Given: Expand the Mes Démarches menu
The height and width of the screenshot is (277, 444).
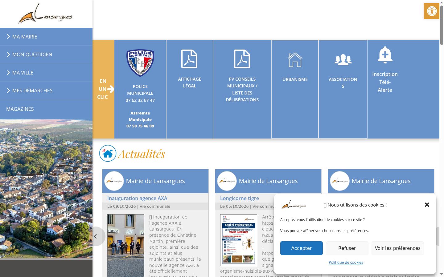Looking at the screenshot, I should click(46, 90).
